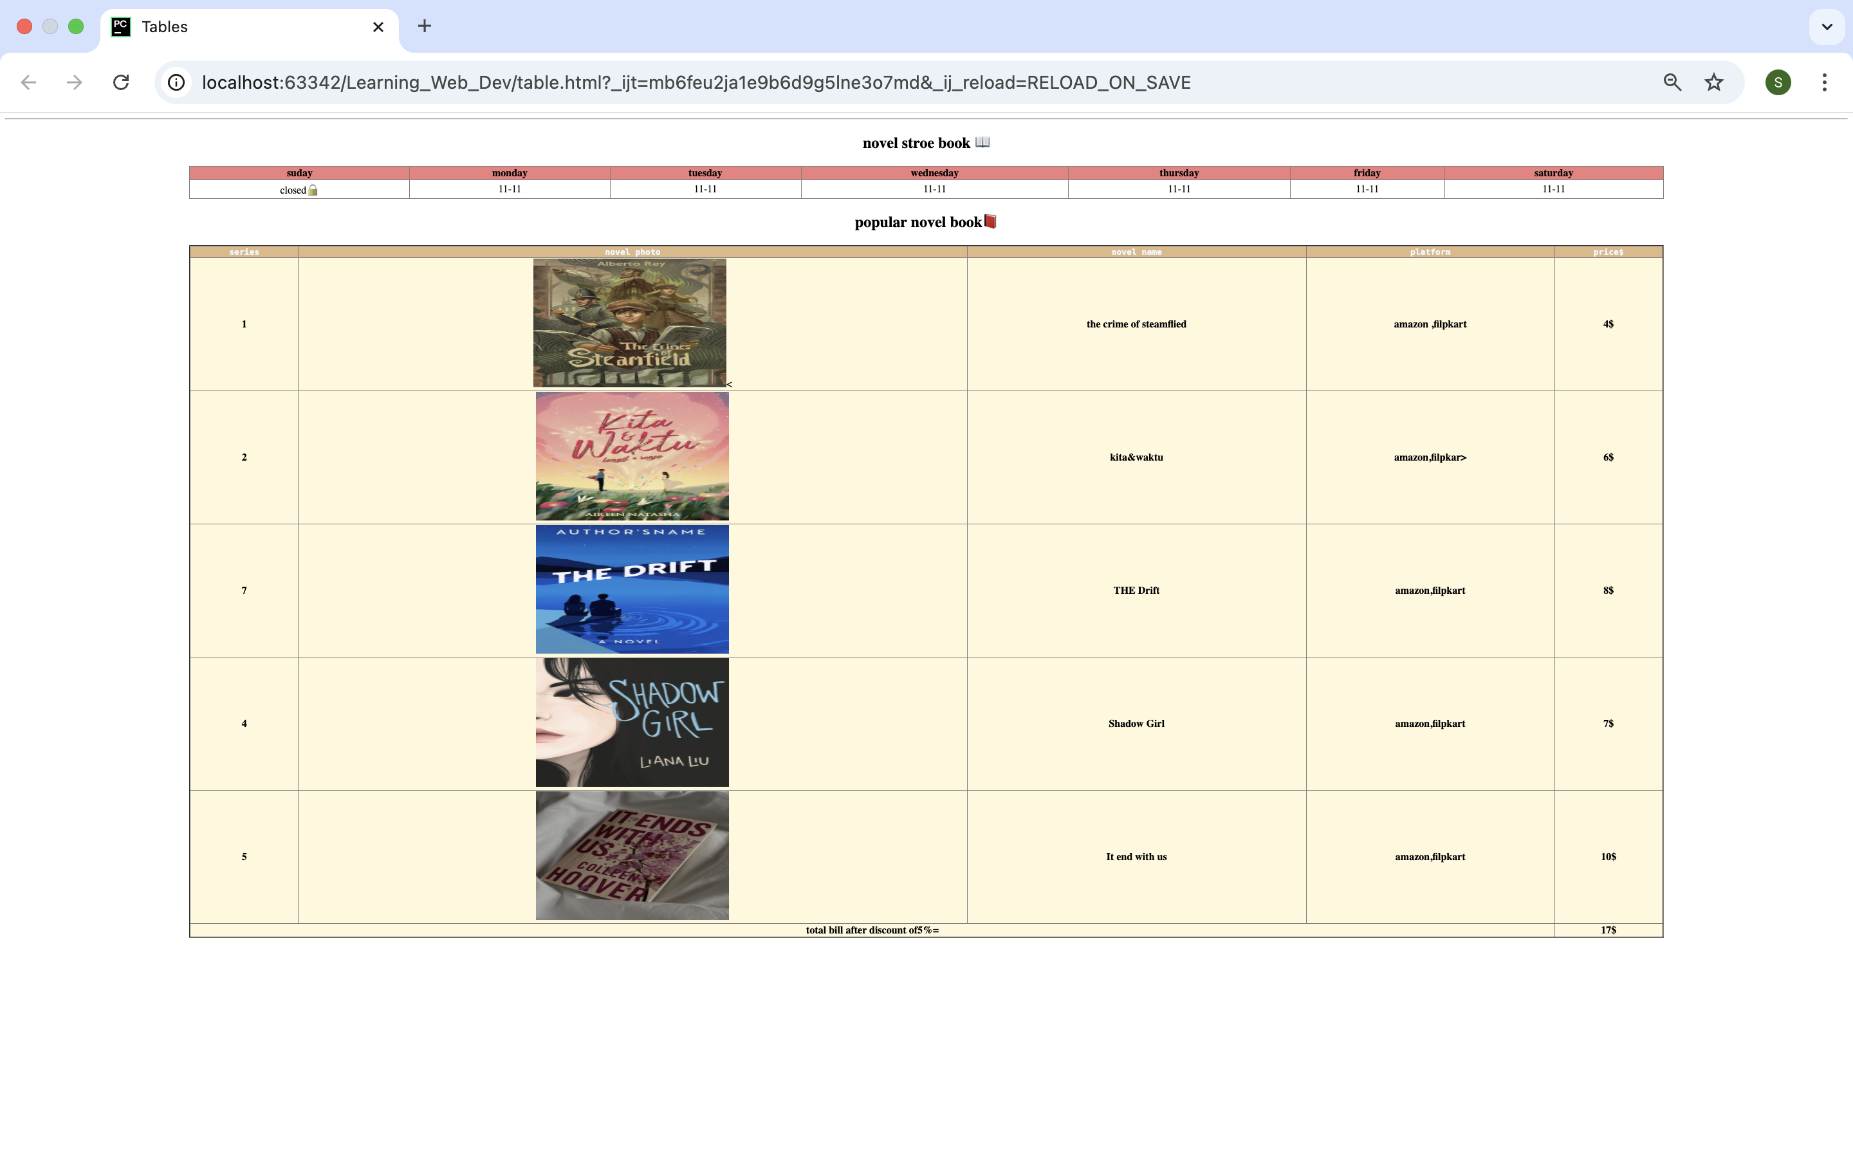The image size is (1853, 1158).
Task: Click the It Ends With Us cover photo
Action: click(x=632, y=856)
